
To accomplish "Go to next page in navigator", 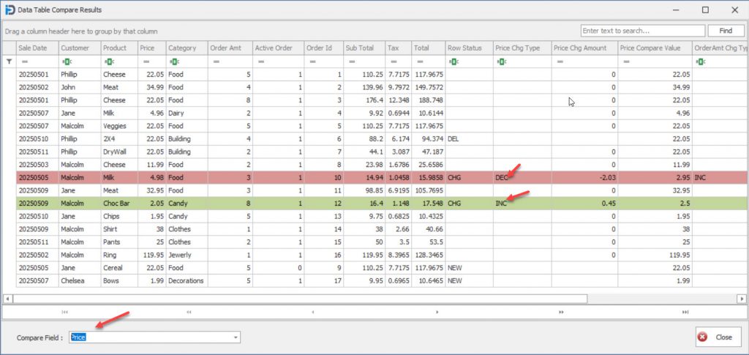I will [561, 312].
